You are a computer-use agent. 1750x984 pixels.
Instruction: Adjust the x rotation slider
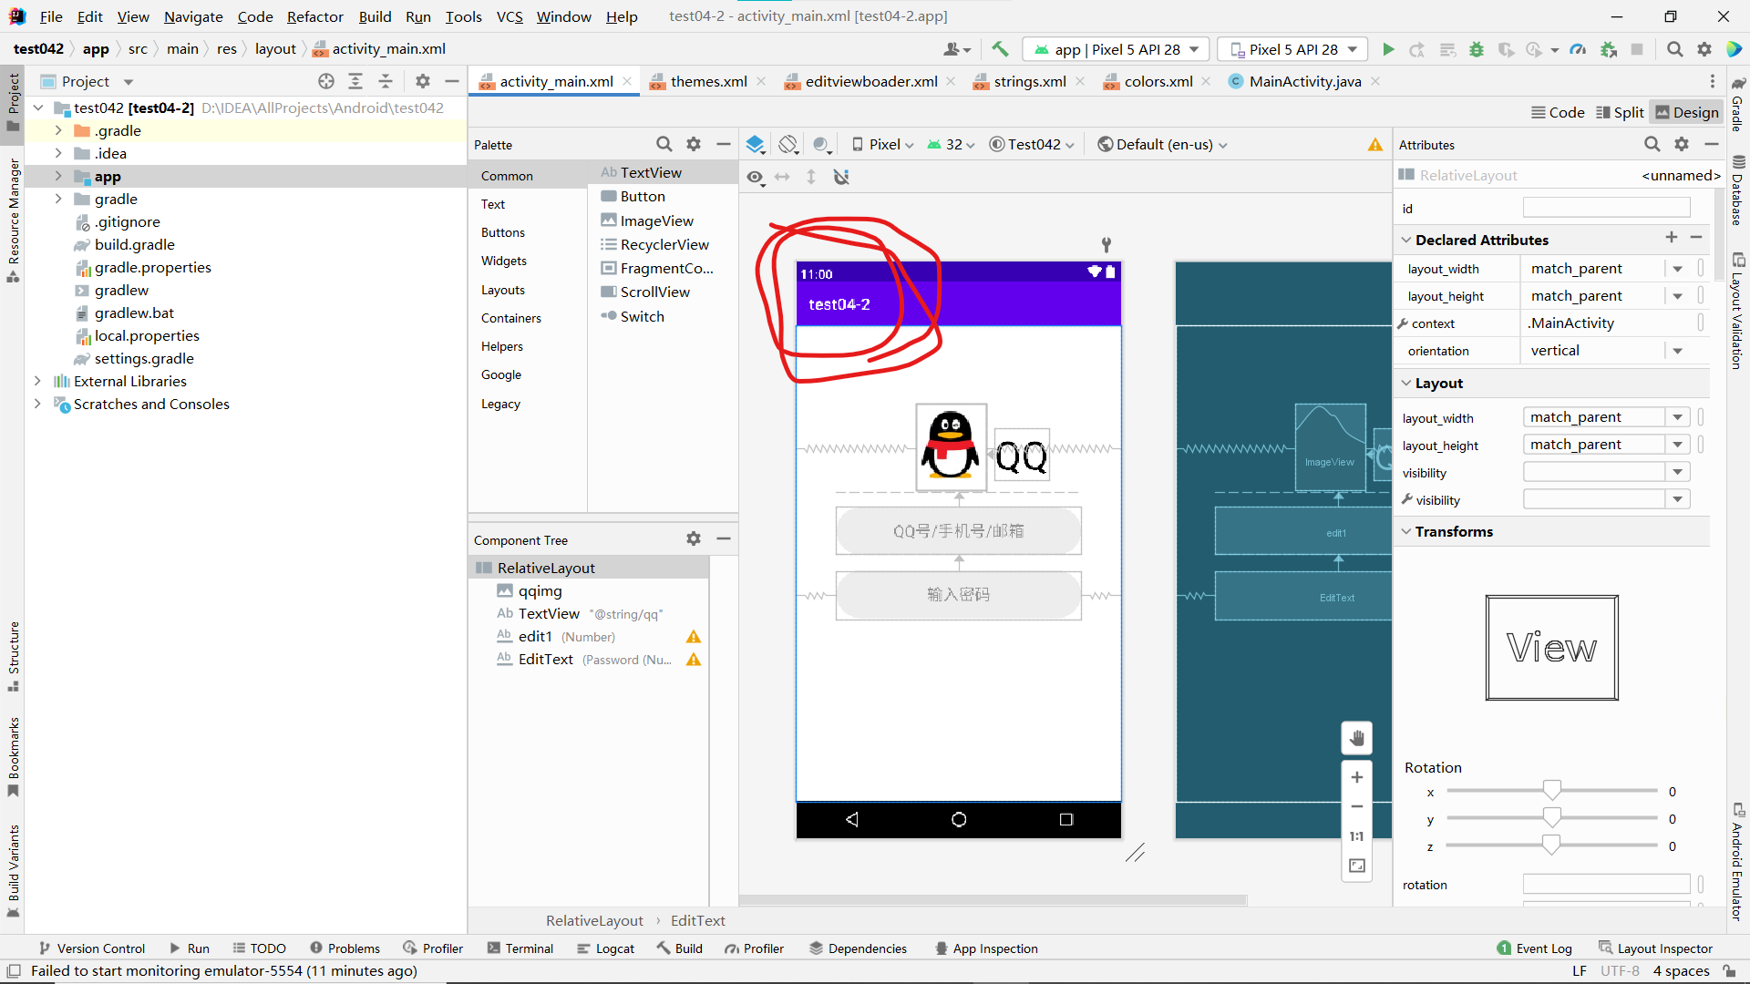[1551, 790]
